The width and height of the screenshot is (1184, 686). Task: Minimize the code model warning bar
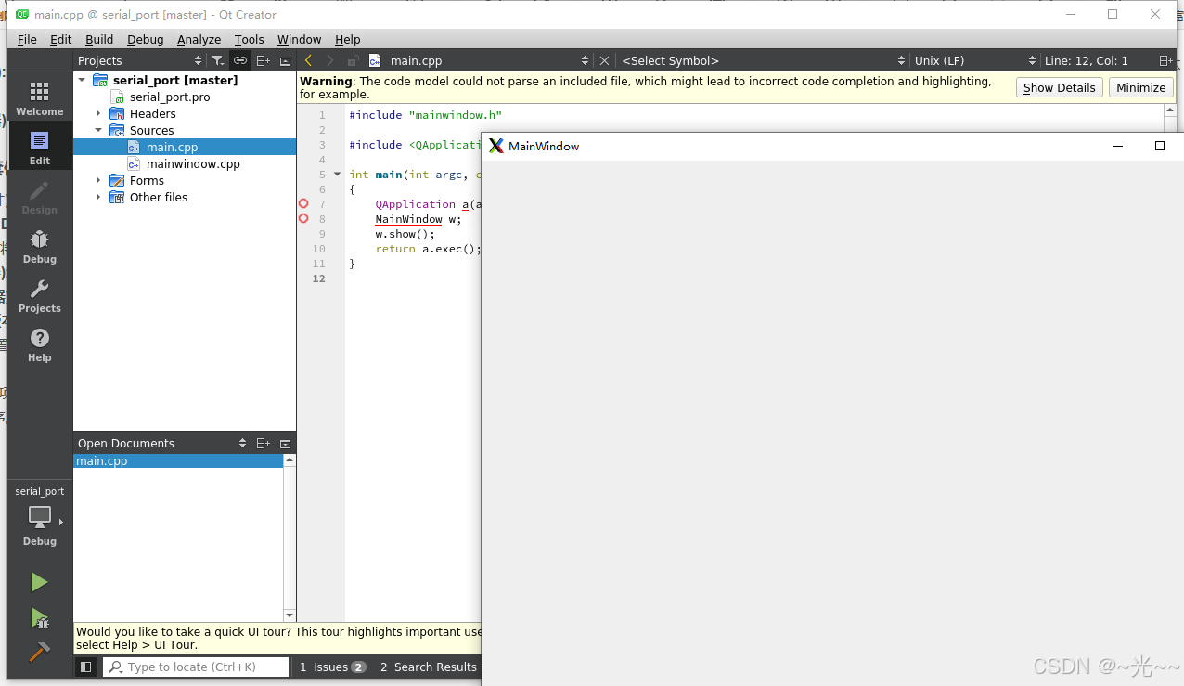pyautogui.click(x=1140, y=87)
